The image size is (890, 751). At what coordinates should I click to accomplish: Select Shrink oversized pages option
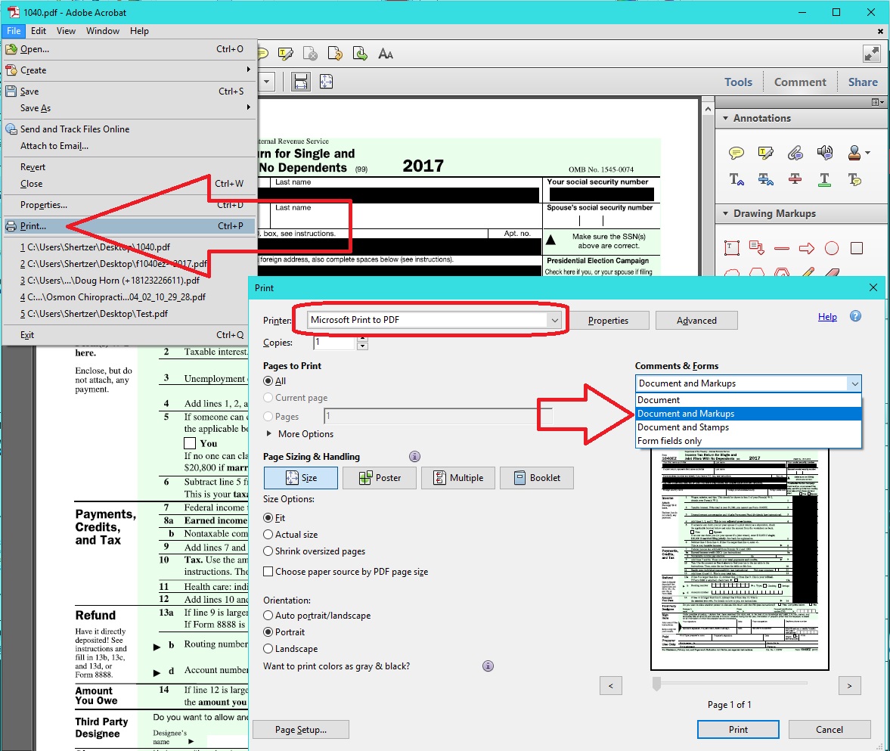tap(268, 551)
